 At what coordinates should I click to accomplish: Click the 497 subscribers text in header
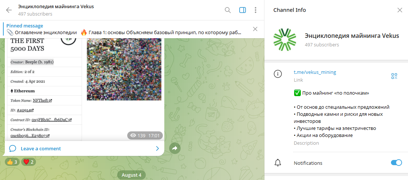pyautogui.click(x=35, y=14)
